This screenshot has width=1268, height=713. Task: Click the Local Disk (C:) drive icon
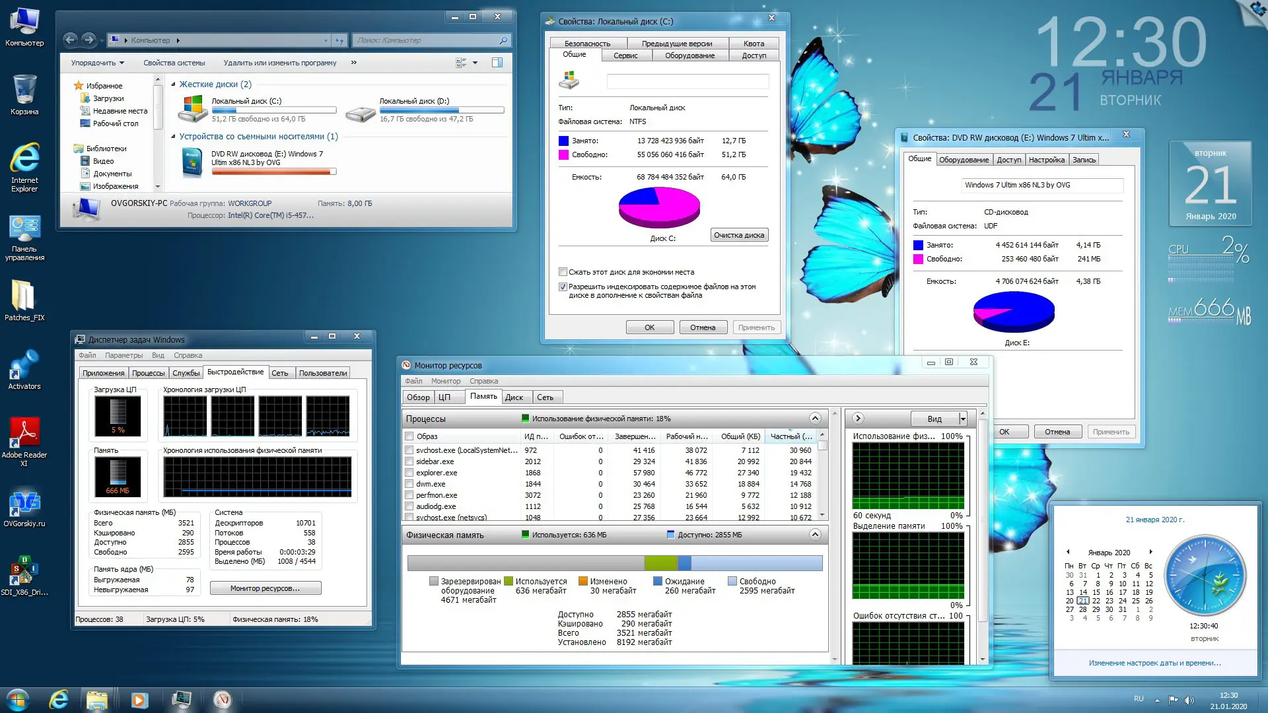pos(193,108)
